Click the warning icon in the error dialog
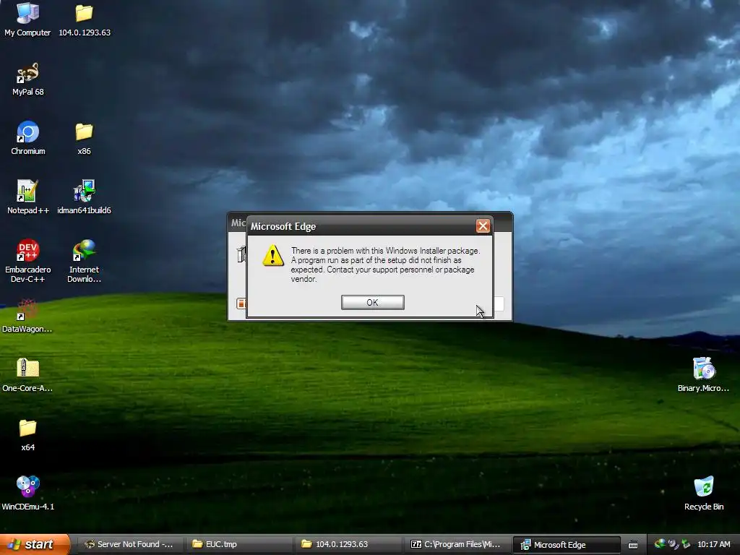The height and width of the screenshot is (555, 740). pos(273,256)
